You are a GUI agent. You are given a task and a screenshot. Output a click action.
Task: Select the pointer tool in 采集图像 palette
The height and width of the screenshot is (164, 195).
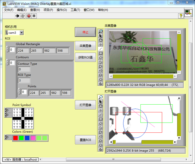(101, 36)
